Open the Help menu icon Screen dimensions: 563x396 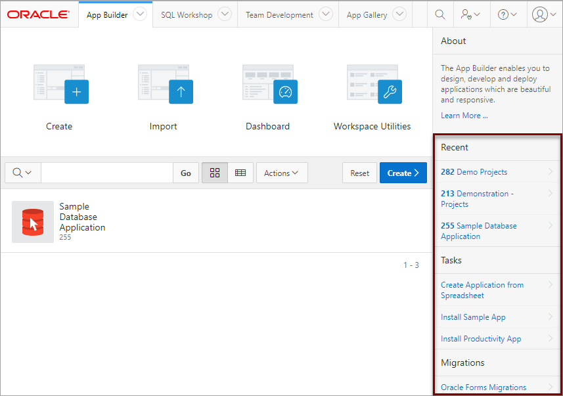[507, 14]
